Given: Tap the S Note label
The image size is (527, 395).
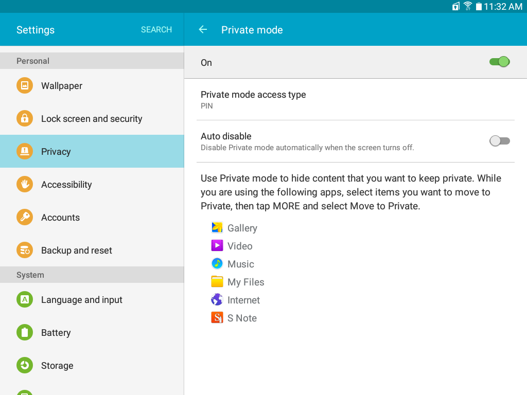Looking at the screenshot, I should click(242, 318).
